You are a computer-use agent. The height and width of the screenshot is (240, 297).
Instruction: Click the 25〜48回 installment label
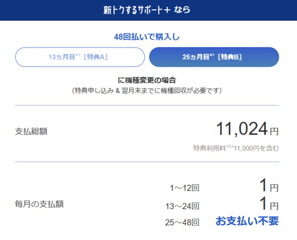pyautogui.click(x=182, y=222)
